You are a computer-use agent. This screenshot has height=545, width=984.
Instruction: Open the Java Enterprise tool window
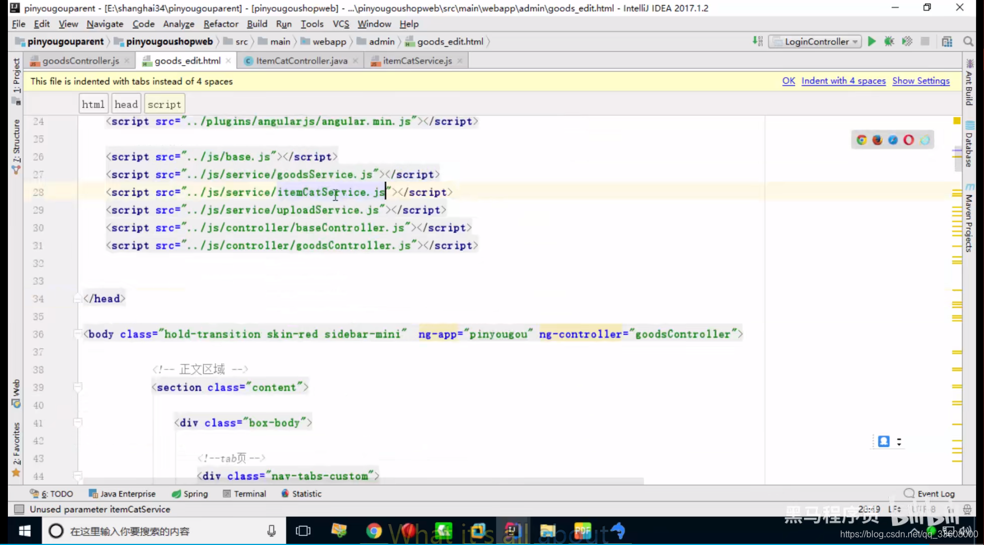122,493
